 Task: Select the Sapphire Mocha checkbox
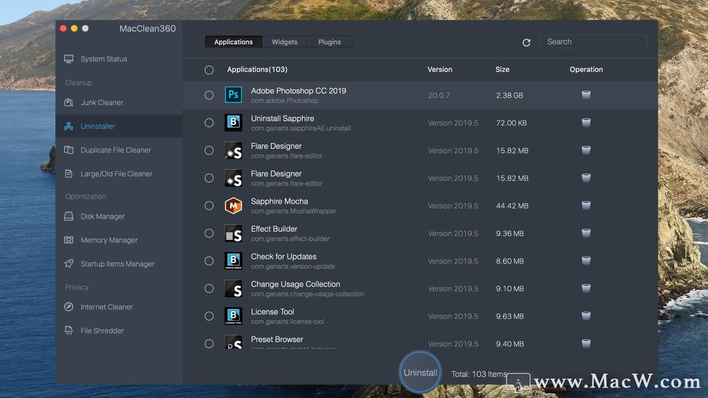209,206
